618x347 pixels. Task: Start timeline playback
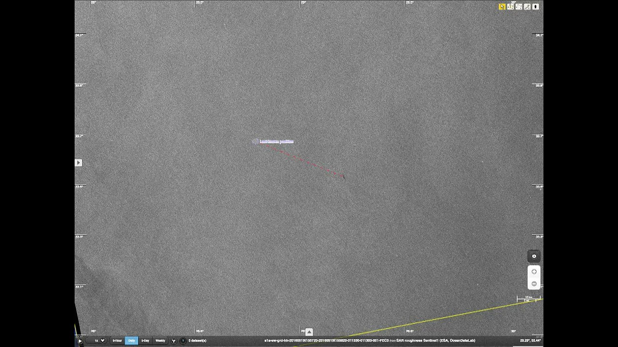point(80,341)
